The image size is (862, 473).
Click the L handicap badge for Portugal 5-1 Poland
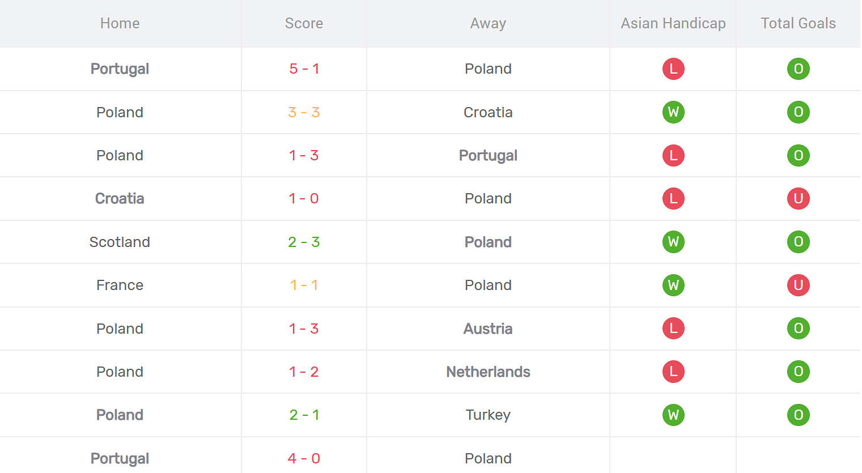tap(673, 69)
